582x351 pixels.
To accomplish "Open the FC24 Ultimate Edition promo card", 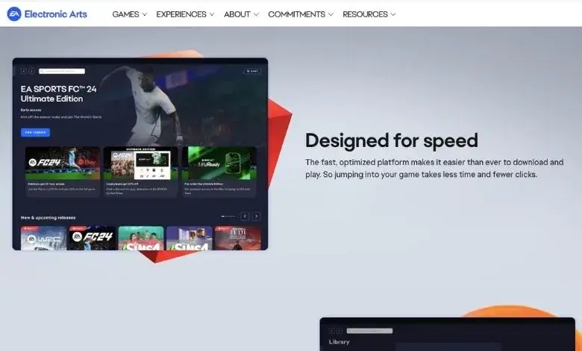I will [x=141, y=171].
